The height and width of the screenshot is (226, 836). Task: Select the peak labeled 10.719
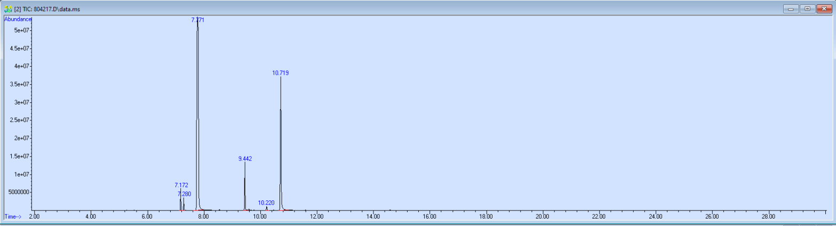click(281, 73)
